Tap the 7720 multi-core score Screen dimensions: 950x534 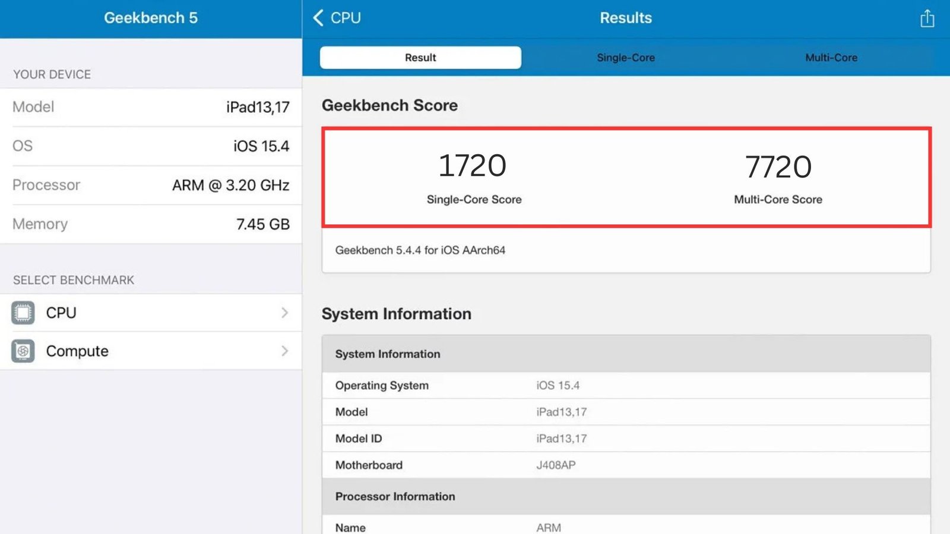(x=778, y=167)
